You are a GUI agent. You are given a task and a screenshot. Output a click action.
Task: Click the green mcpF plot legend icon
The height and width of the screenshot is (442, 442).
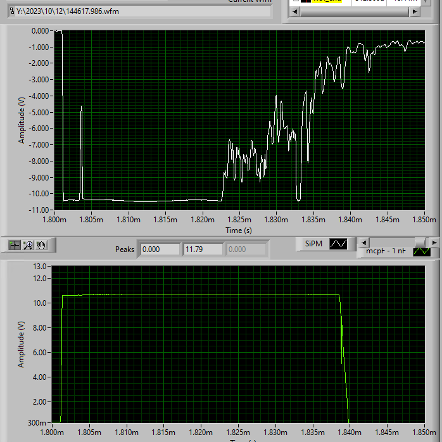(x=422, y=251)
